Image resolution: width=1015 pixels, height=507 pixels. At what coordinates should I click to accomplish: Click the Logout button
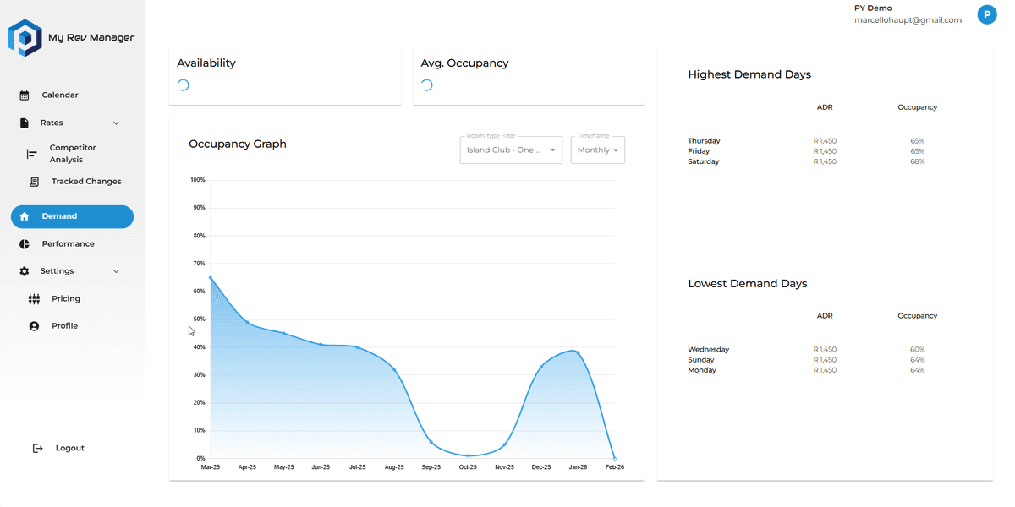tap(59, 448)
